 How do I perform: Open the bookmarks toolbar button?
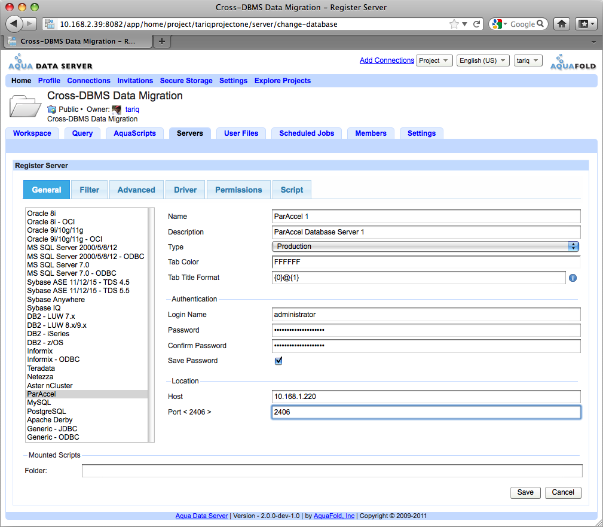coord(586,24)
